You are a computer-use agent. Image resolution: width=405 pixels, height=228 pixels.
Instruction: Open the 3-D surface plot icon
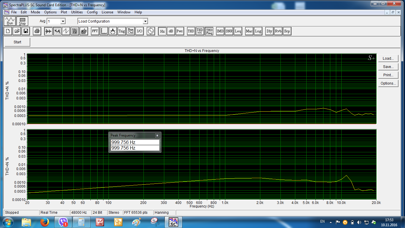[x=84, y=31]
